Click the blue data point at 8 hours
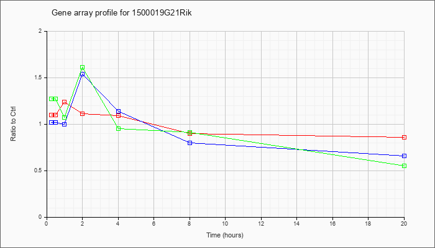The image size is (435, 248). tap(190, 143)
